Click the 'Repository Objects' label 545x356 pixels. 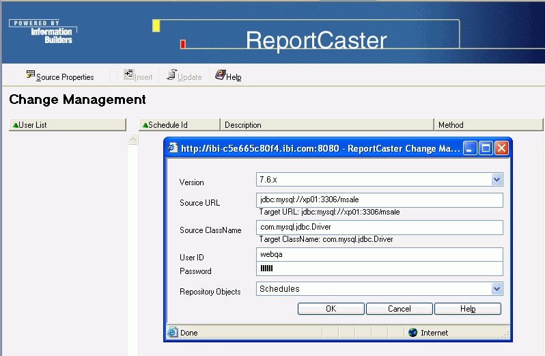[210, 292]
